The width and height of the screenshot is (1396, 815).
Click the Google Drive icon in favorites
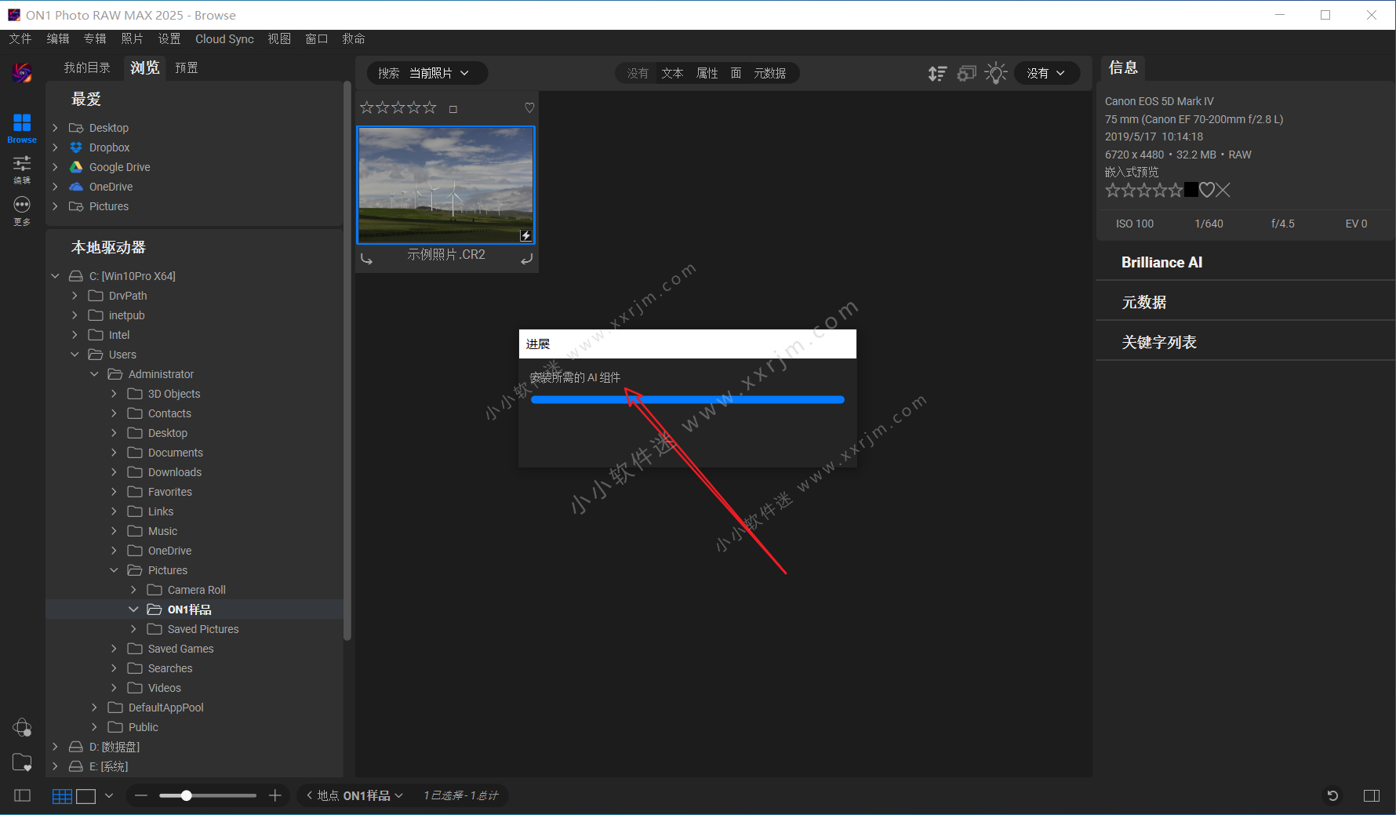pos(76,167)
